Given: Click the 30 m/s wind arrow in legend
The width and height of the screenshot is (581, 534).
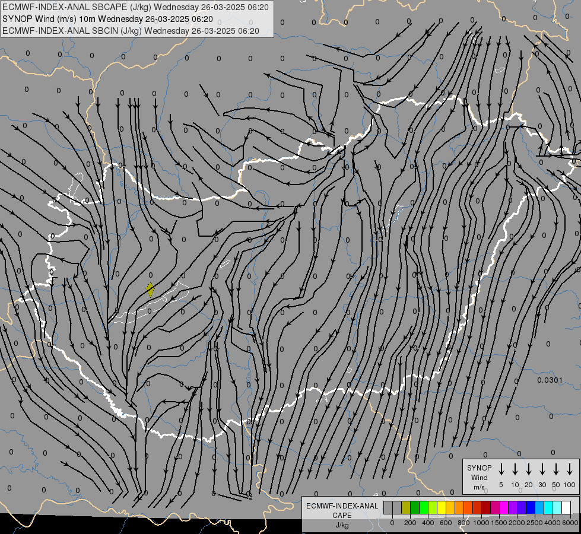Looking at the screenshot, I should tap(542, 469).
